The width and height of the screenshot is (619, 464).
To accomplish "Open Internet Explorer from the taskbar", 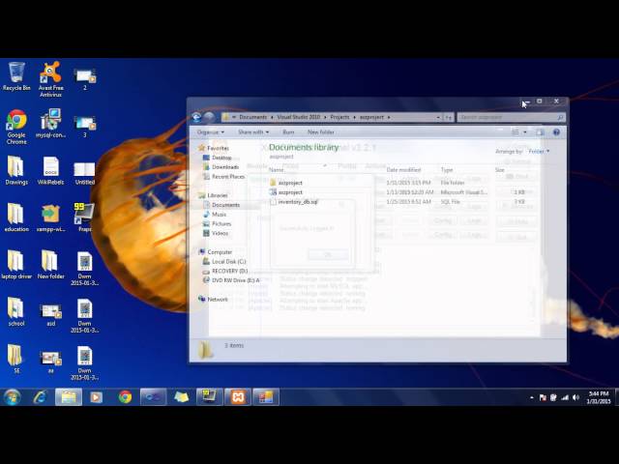I will (x=40, y=397).
